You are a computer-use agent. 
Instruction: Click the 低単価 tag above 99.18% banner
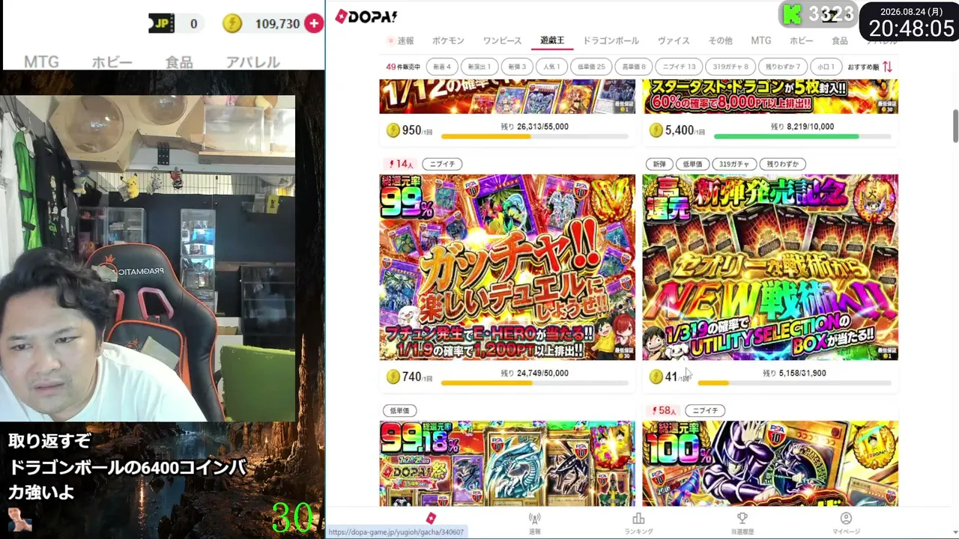[400, 411]
